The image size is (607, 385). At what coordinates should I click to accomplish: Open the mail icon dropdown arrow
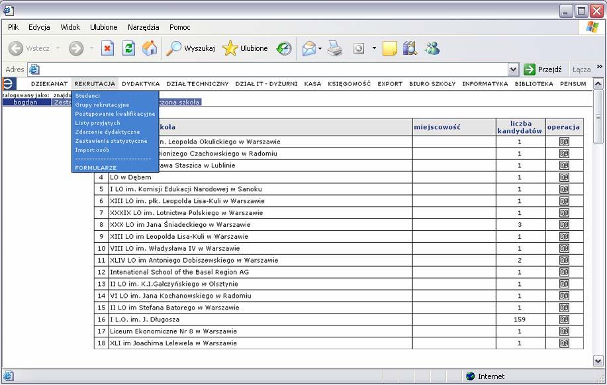(320, 49)
